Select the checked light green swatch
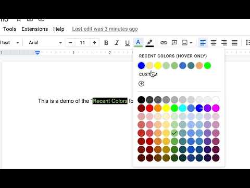 click(174, 133)
